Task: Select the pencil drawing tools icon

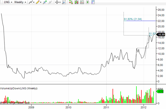Action: tap(38, 2)
